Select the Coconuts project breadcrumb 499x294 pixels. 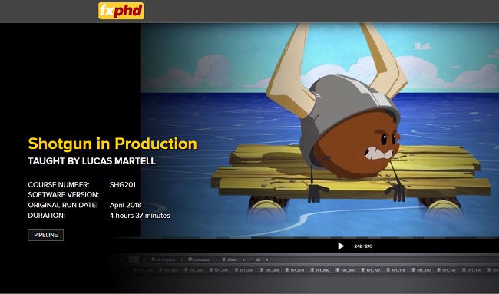[199, 259]
